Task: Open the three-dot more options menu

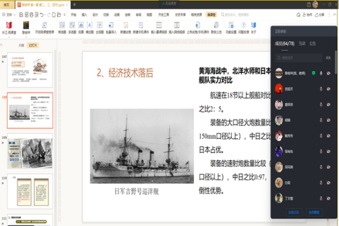Action: (329, 15)
